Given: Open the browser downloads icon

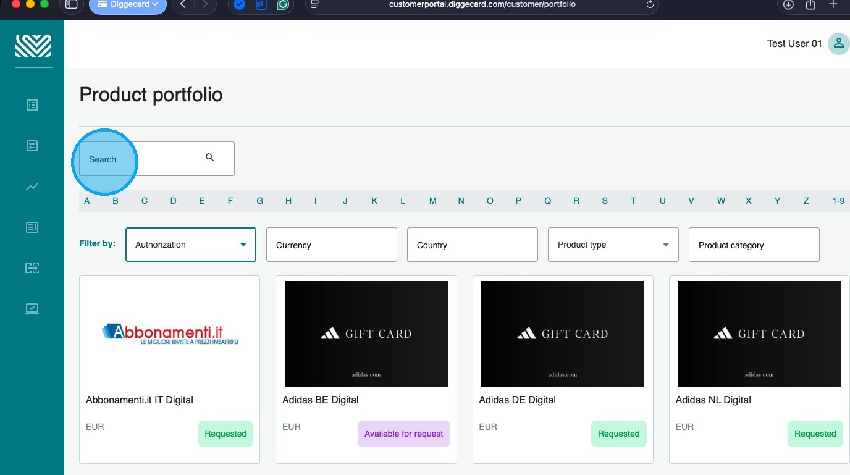Looking at the screenshot, I should (788, 4).
